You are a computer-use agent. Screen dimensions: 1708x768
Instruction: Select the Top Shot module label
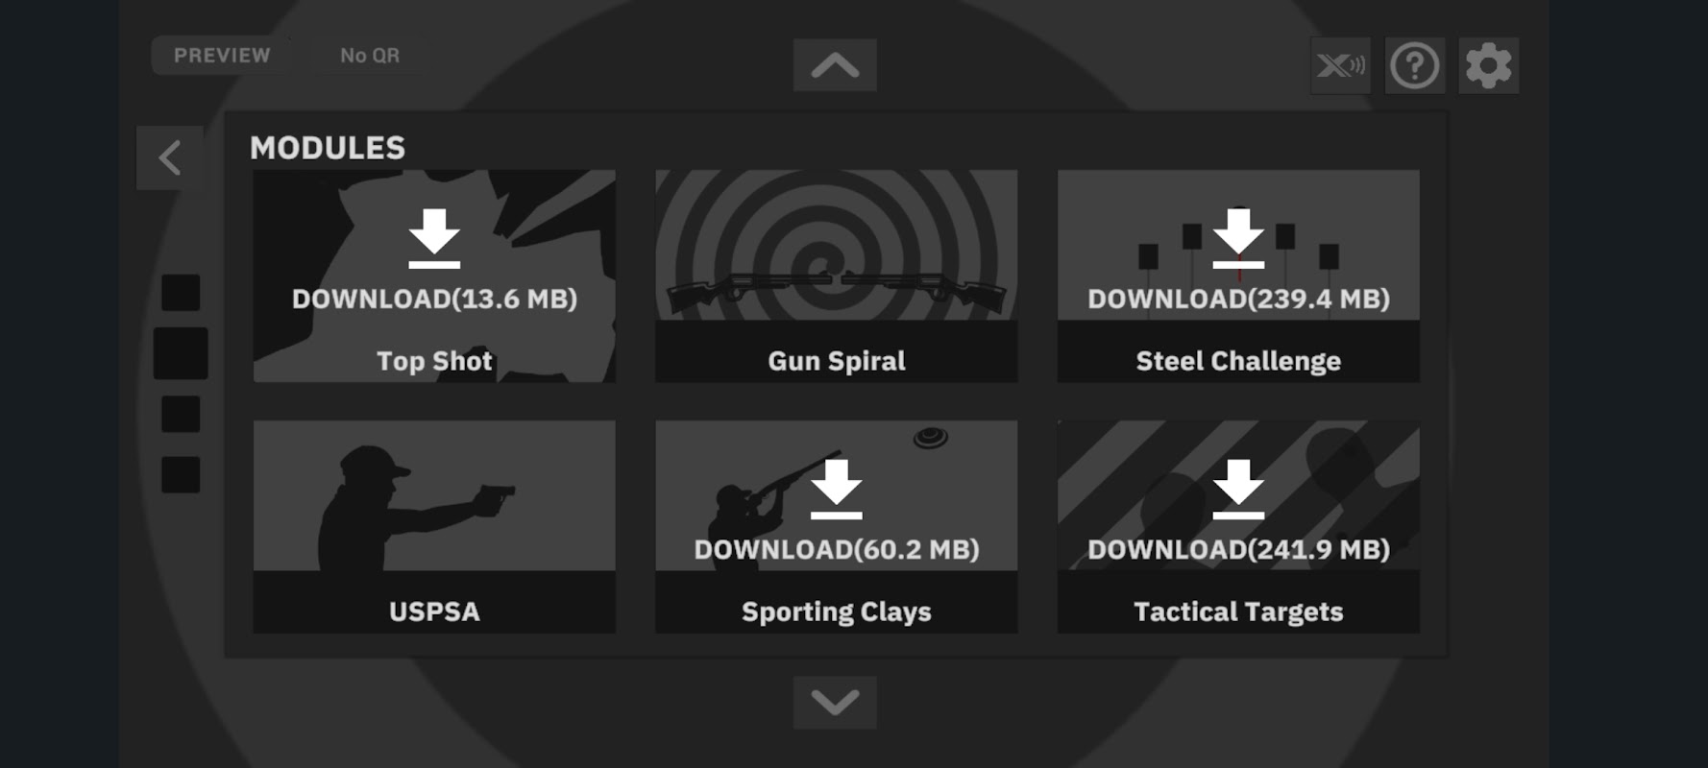[434, 361]
